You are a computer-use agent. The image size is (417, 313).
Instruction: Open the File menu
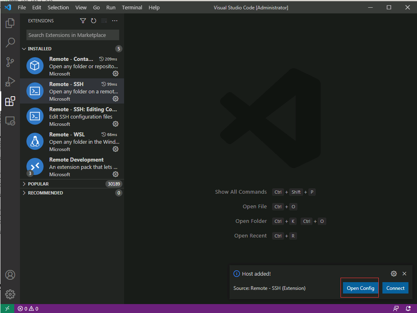click(22, 7)
